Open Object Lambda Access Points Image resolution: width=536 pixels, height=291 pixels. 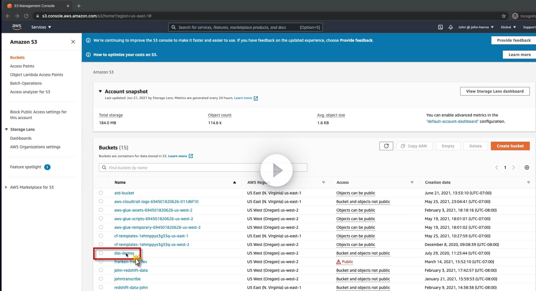point(36,75)
